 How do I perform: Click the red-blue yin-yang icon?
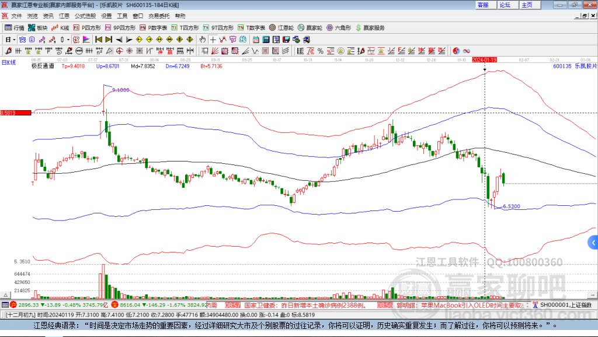click(x=456, y=51)
